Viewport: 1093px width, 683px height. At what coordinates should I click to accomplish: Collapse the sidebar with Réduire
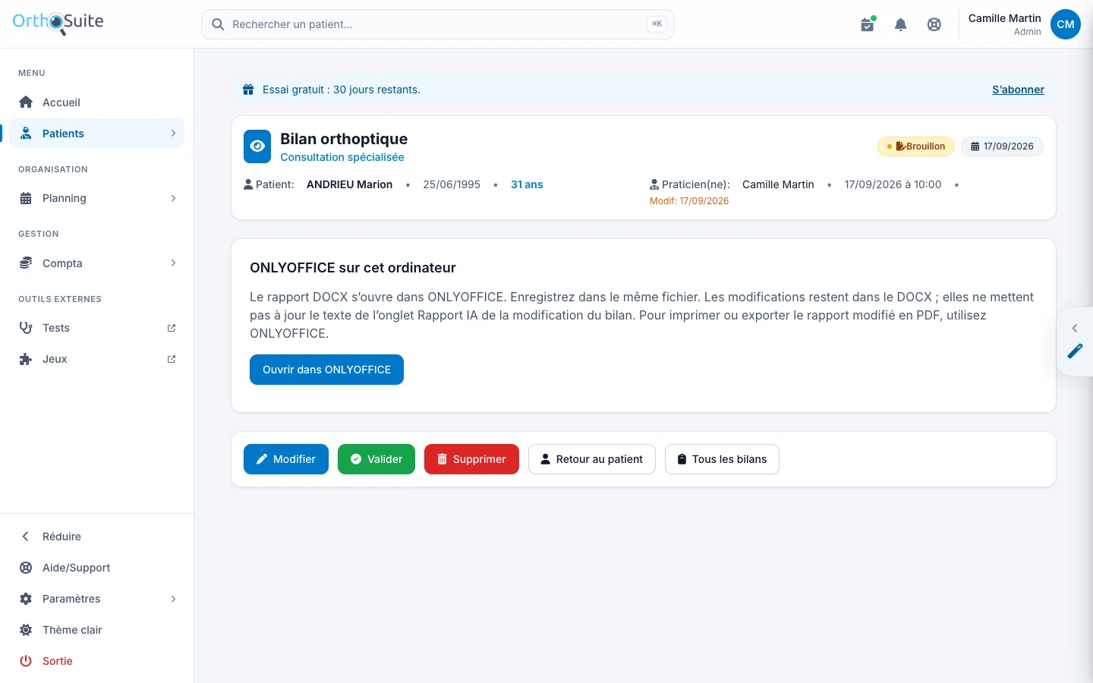coord(97,537)
